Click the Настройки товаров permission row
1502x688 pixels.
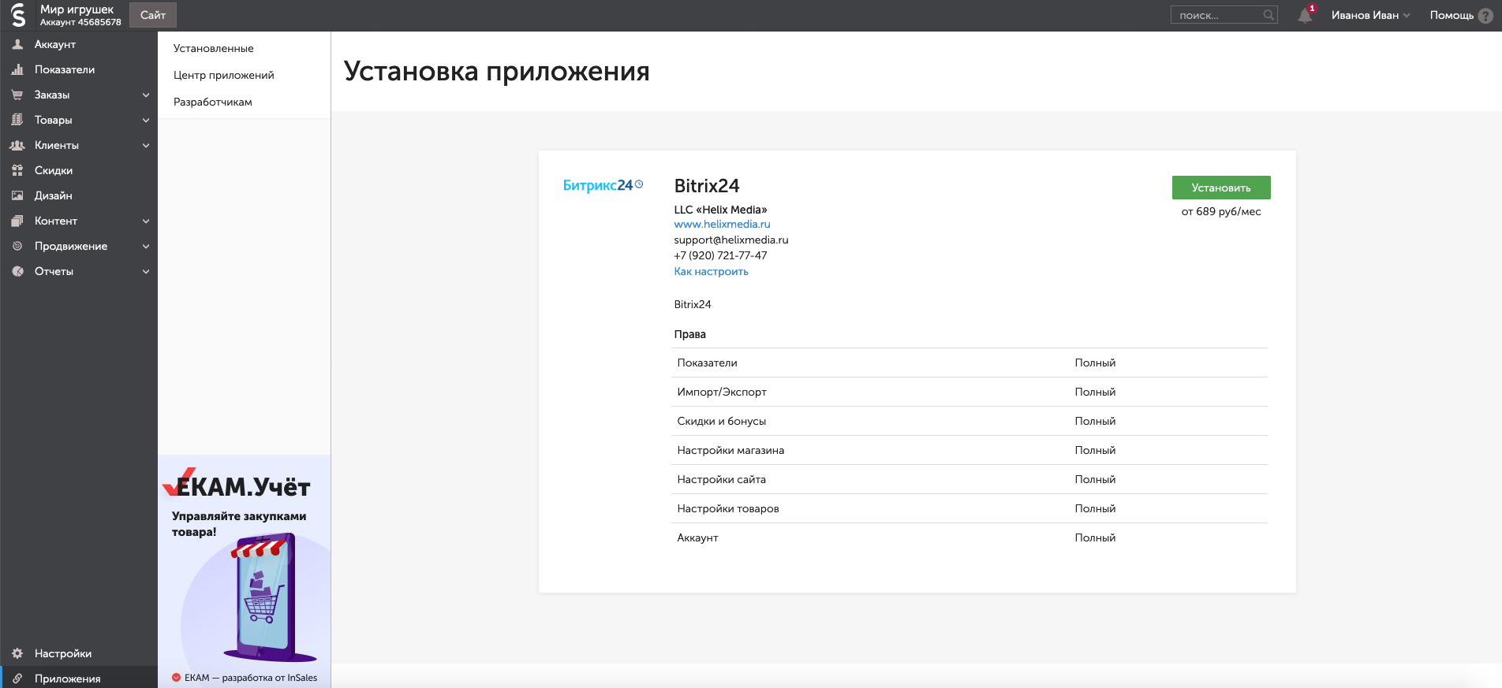(971, 508)
